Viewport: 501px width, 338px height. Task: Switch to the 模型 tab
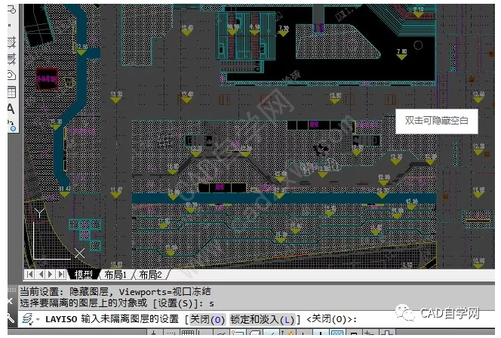(84, 274)
